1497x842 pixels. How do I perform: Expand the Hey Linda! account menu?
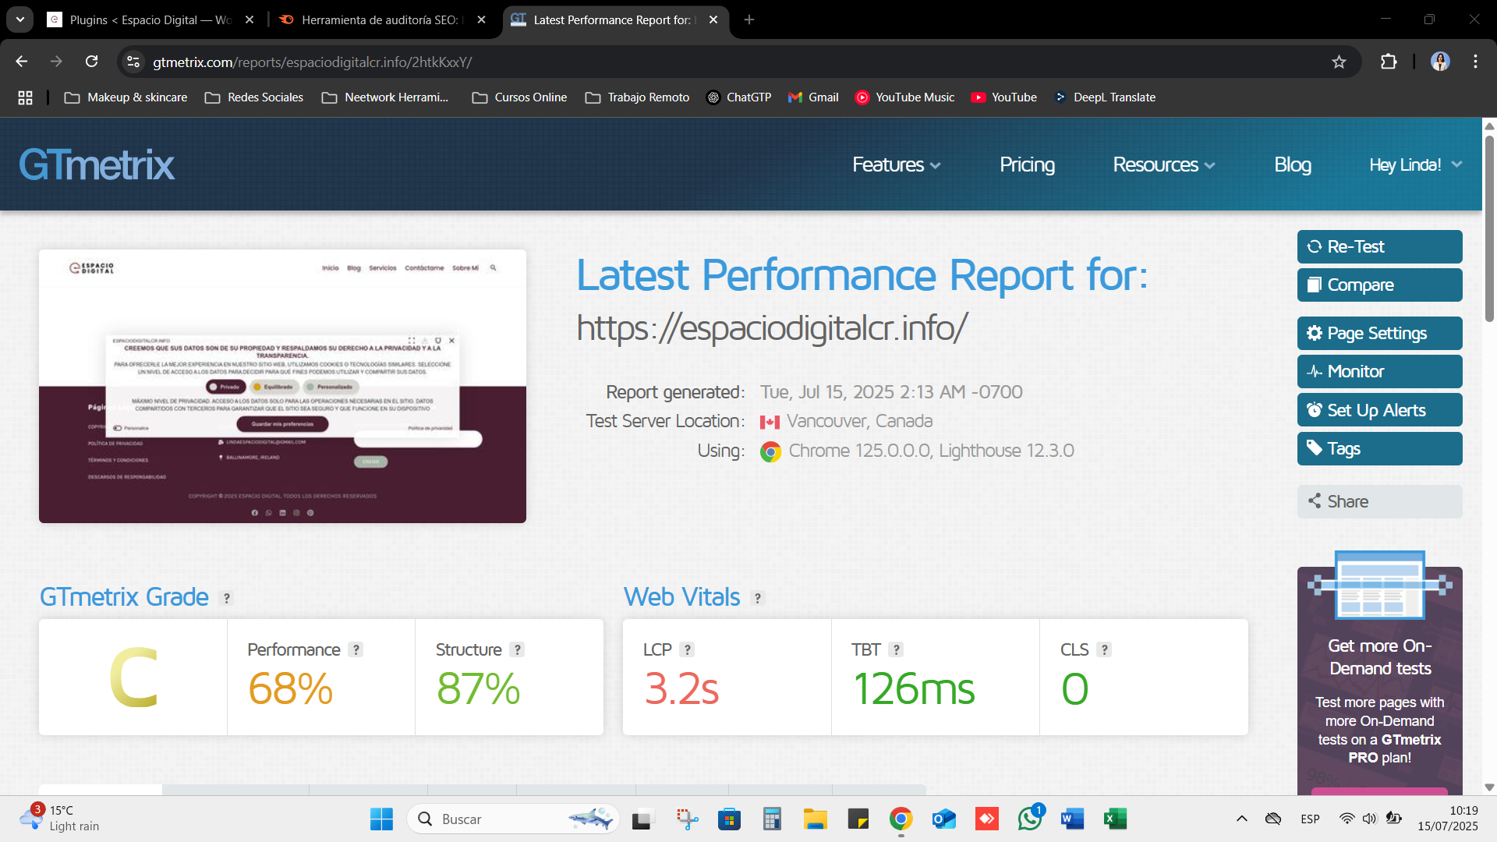[x=1415, y=165]
